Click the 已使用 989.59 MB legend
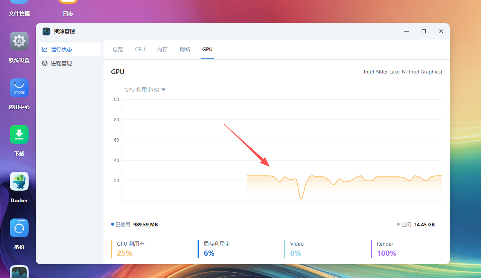 (x=134, y=225)
